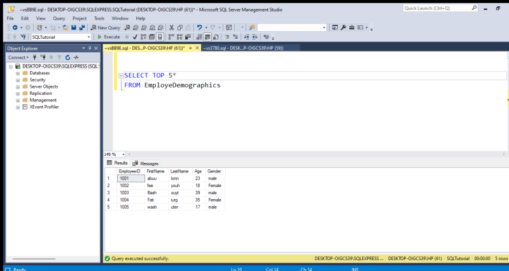Click the Comment Out Lines icon
The width and height of the screenshot is (509, 271).
[227, 37]
